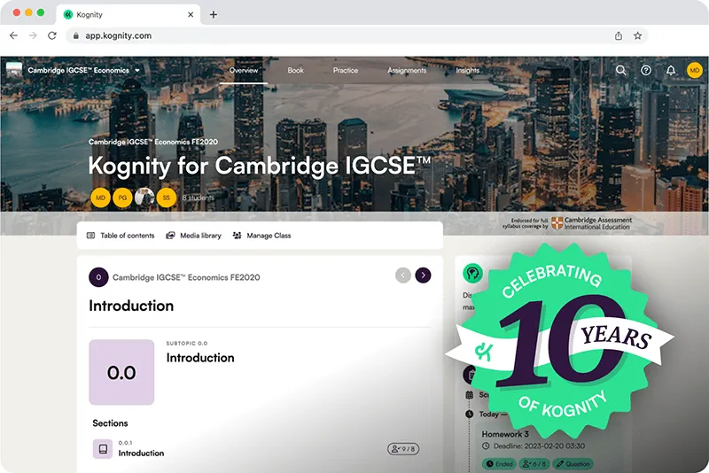The width and height of the screenshot is (709, 473).
Task: Switch to the Overview tab
Action: (244, 70)
